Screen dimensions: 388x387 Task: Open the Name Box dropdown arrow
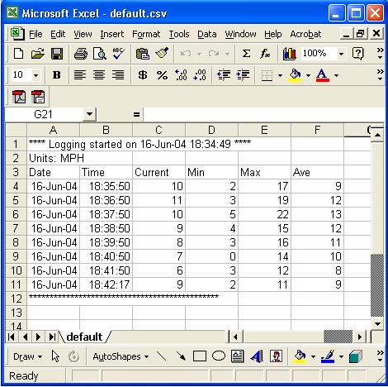point(89,114)
